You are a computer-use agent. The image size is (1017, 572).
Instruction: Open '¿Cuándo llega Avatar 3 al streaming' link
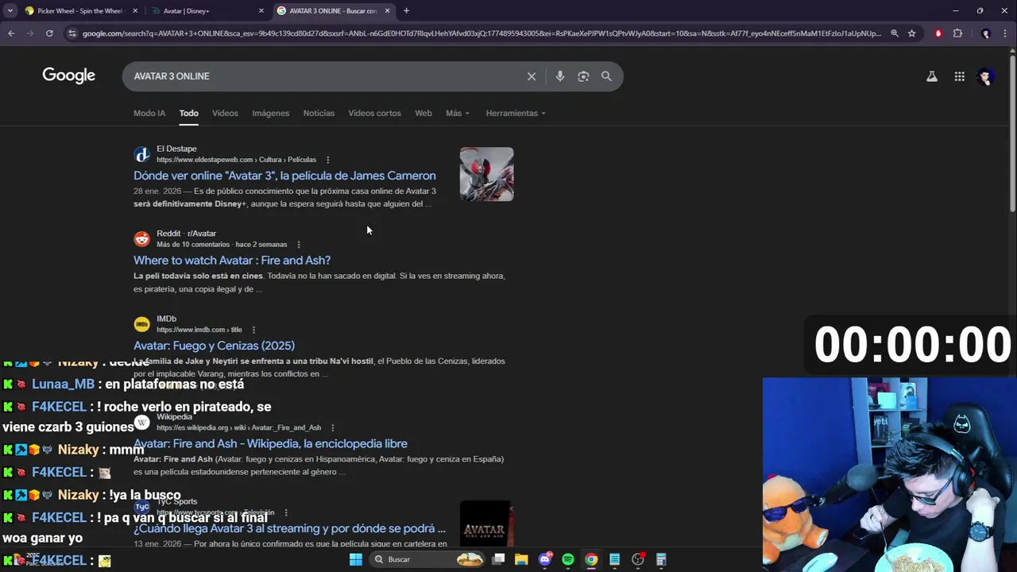[289, 528]
